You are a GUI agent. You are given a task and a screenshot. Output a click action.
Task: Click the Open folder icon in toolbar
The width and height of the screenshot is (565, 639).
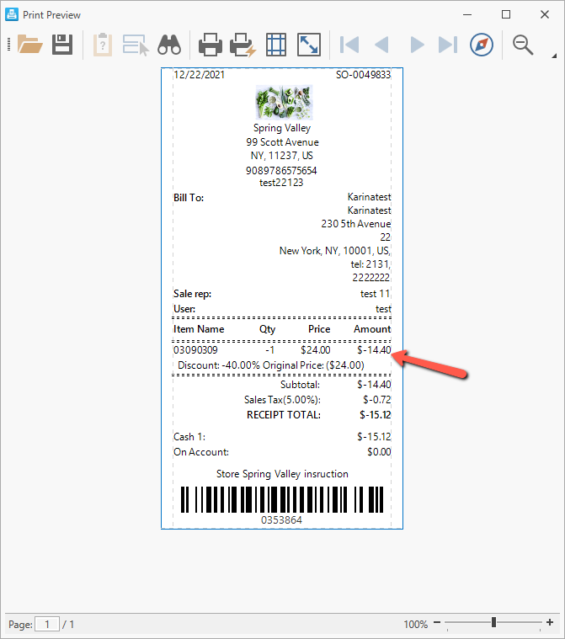coord(30,45)
